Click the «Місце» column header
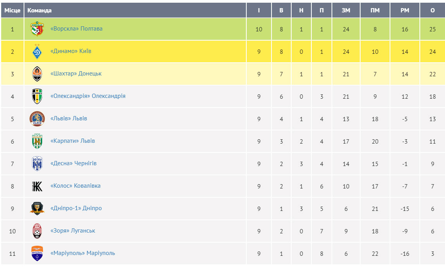 point(12,10)
